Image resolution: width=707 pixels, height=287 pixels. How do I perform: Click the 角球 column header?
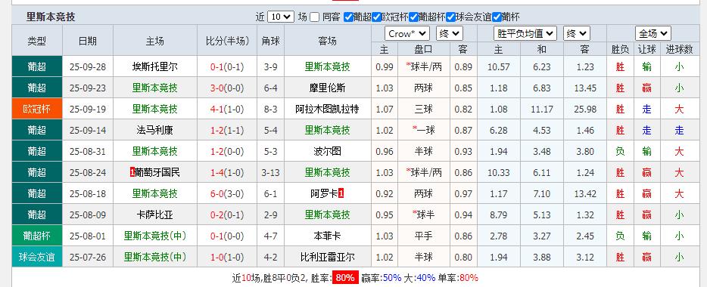(270, 41)
